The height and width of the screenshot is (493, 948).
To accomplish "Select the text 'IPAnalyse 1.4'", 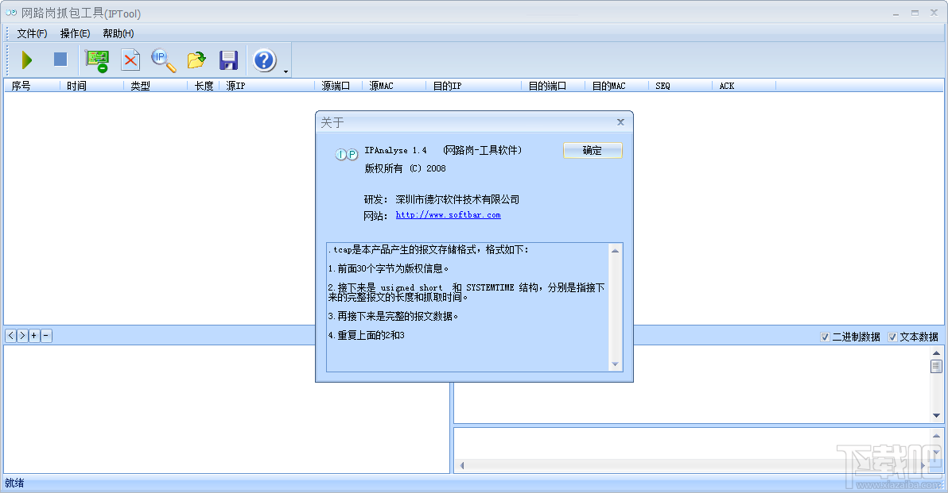I will click(395, 150).
